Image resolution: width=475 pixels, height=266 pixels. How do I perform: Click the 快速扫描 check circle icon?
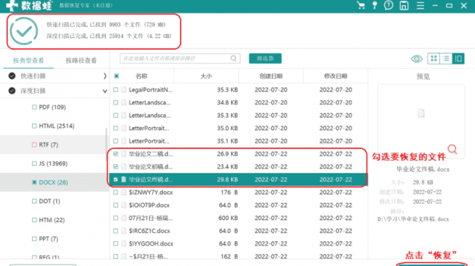tap(12, 76)
